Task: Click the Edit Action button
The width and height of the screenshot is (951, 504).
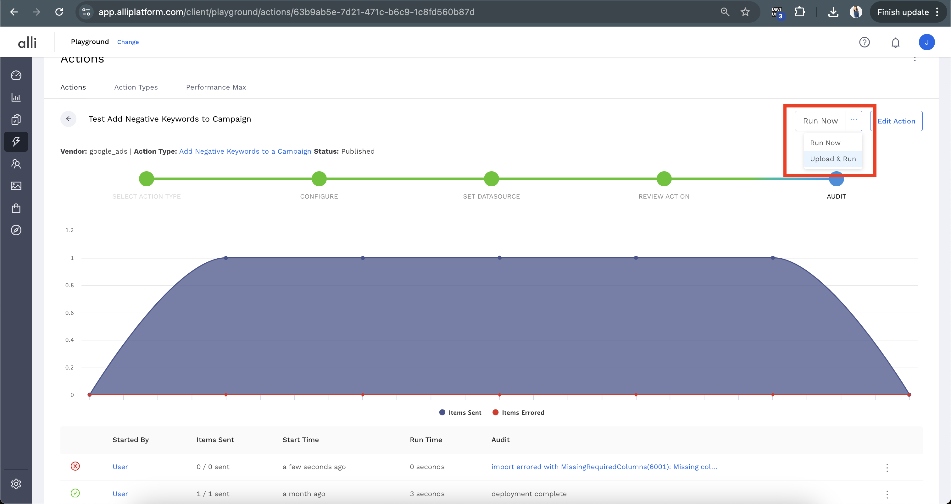Action: pos(896,121)
